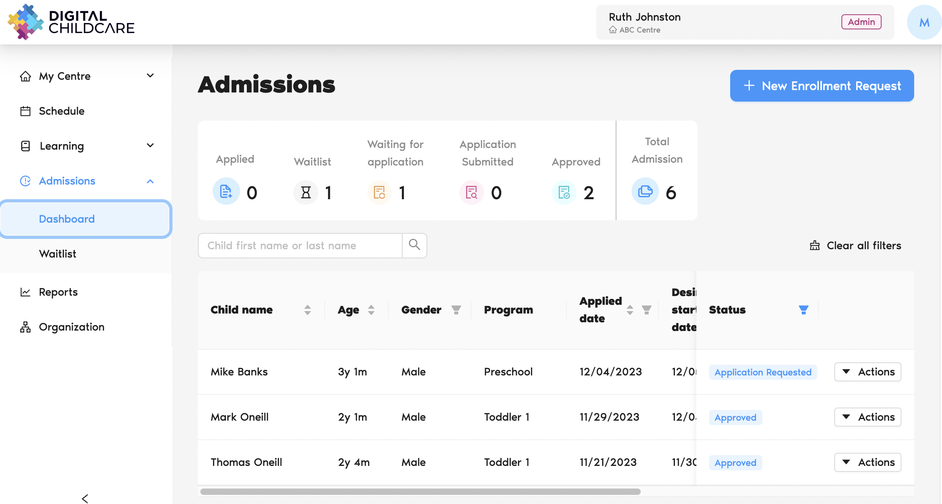Click the horizontal table scrollbar
The image size is (942, 504).
click(x=420, y=492)
